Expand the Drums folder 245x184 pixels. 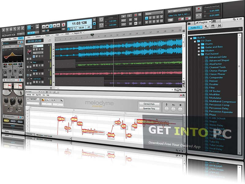click(x=199, y=45)
